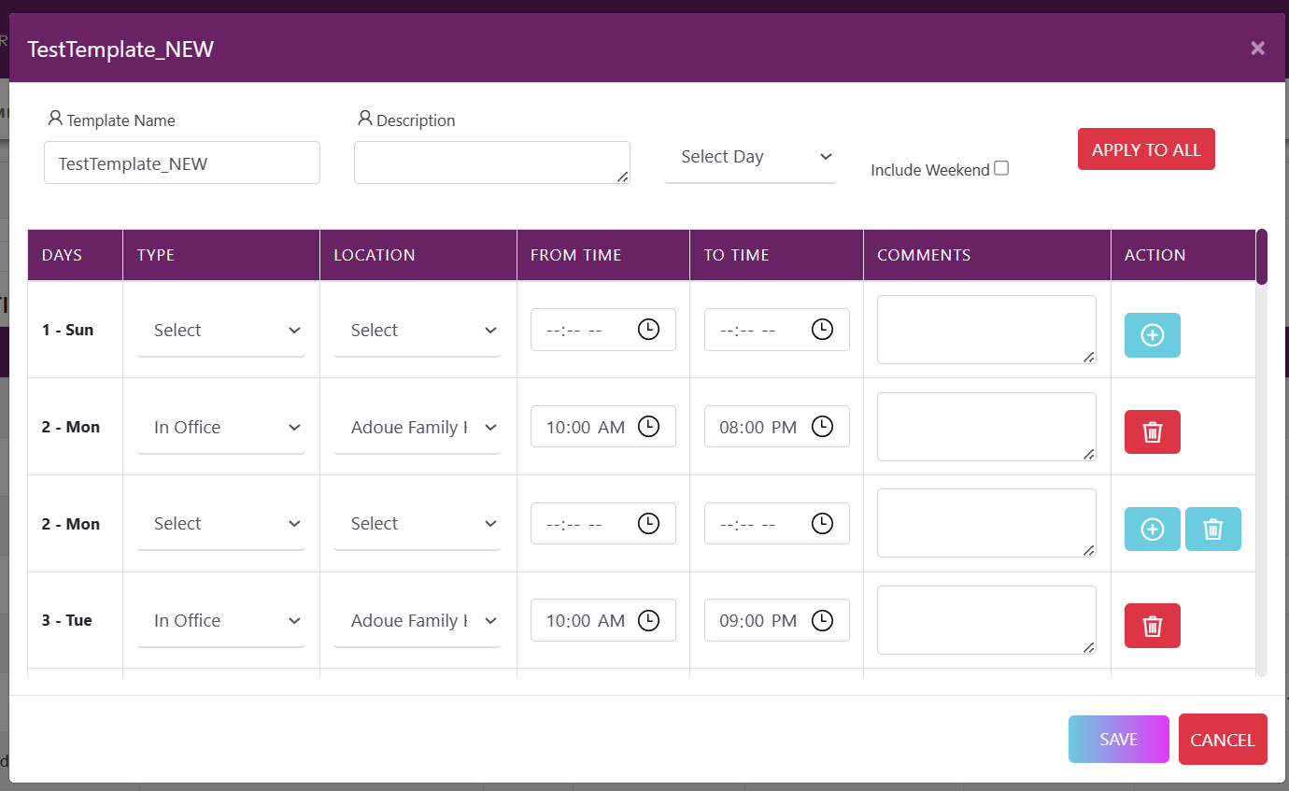Image resolution: width=1289 pixels, height=791 pixels.
Task: Click the add row icon for Sunday
Action: tap(1152, 335)
